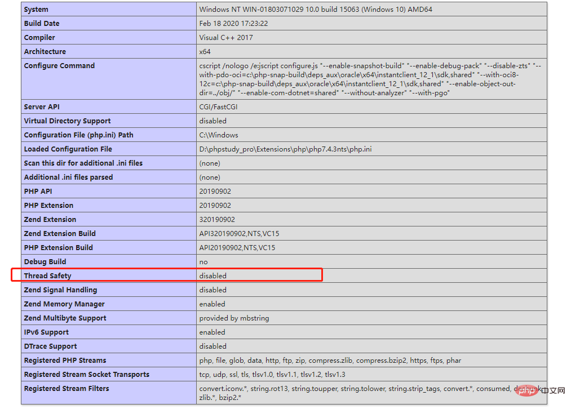Select "20190902" in the PHP API row
Screen dimensions: 571x409
(215, 192)
